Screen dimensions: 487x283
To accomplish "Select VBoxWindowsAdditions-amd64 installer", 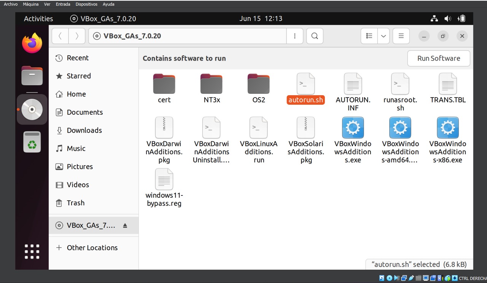I will tap(400, 141).
